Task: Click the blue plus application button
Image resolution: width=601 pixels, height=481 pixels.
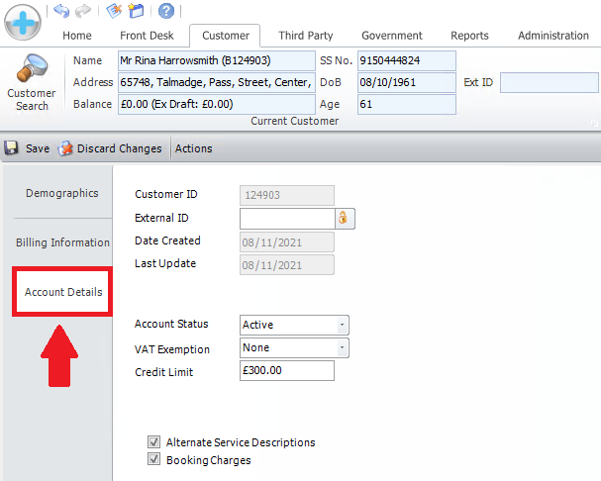Action: pyautogui.click(x=22, y=22)
